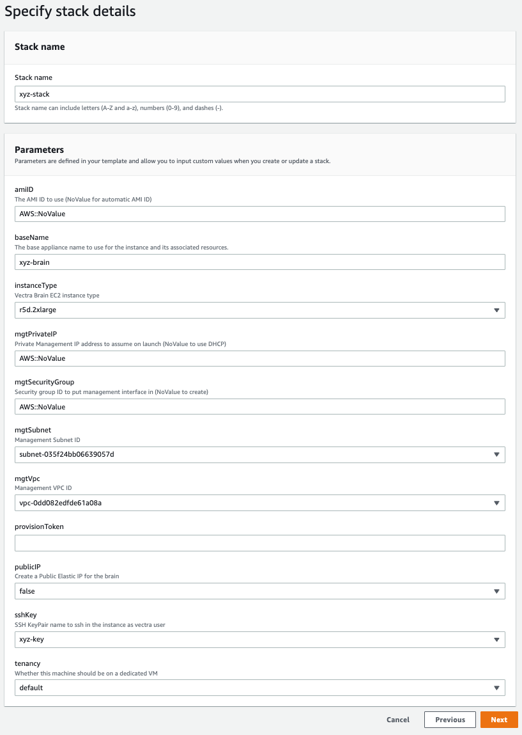Select the mgtPrivateIP text box
Image resolution: width=522 pixels, height=735 pixels.
[x=259, y=358]
